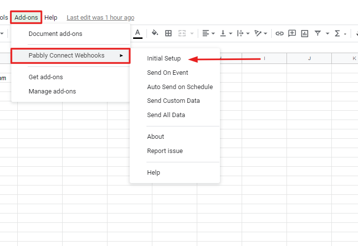358x246 pixels.
Task: Select Auto Send on Schedule
Action: coord(180,87)
